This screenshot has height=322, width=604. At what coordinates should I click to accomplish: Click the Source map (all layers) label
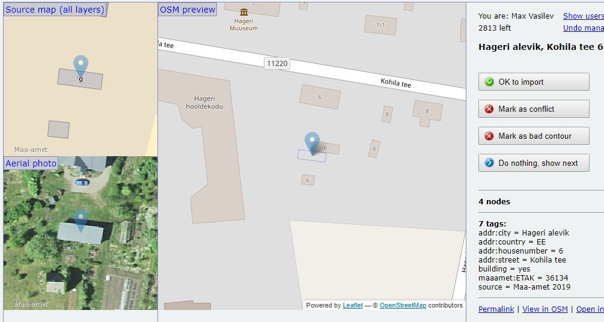pyautogui.click(x=55, y=10)
